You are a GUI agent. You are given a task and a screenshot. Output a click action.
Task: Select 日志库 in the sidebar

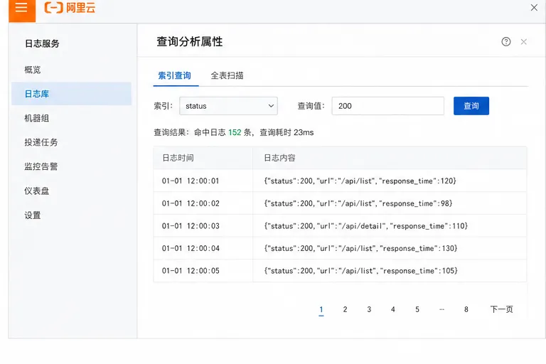tap(71, 94)
